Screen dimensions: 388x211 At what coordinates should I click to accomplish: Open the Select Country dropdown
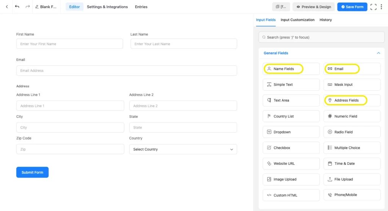pos(183,149)
